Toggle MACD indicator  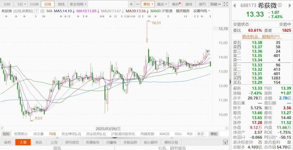[165, 134]
